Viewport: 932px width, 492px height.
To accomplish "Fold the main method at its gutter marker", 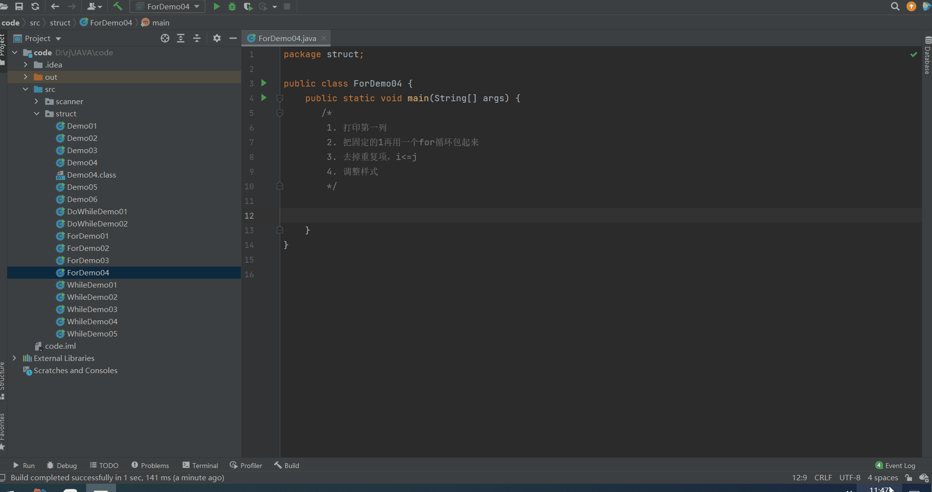I will coord(280,98).
